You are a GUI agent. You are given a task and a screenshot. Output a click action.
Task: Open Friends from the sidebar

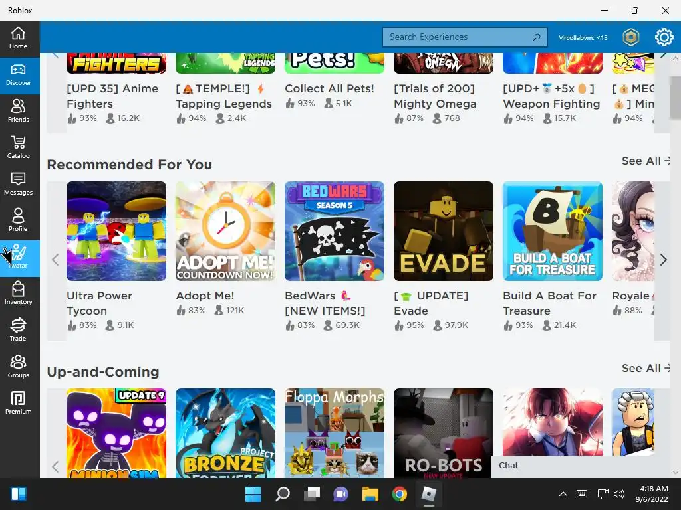tap(18, 112)
